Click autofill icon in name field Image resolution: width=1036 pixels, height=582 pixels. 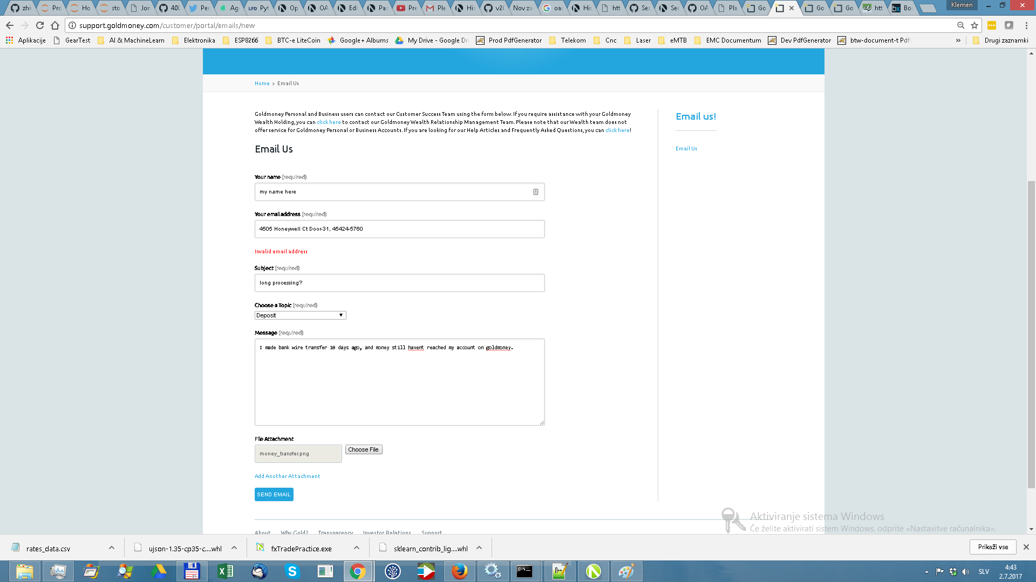pos(536,192)
